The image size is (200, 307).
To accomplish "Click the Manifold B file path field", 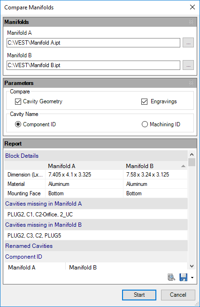I will [x=93, y=65].
